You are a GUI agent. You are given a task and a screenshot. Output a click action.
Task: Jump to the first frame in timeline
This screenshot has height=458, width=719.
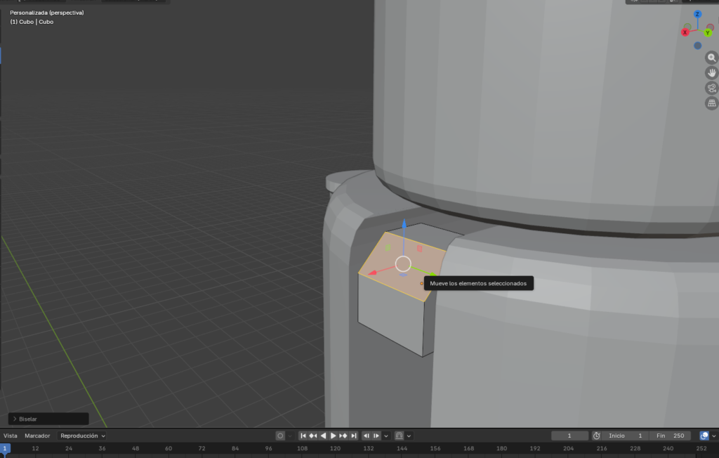click(304, 436)
